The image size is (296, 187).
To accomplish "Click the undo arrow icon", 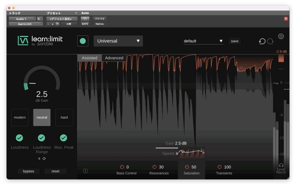I will click(262, 41).
